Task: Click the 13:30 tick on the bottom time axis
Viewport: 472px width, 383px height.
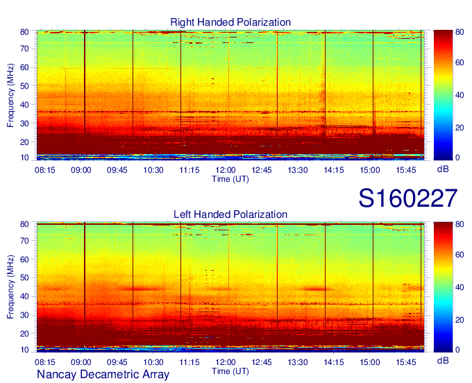Action: 298,362
